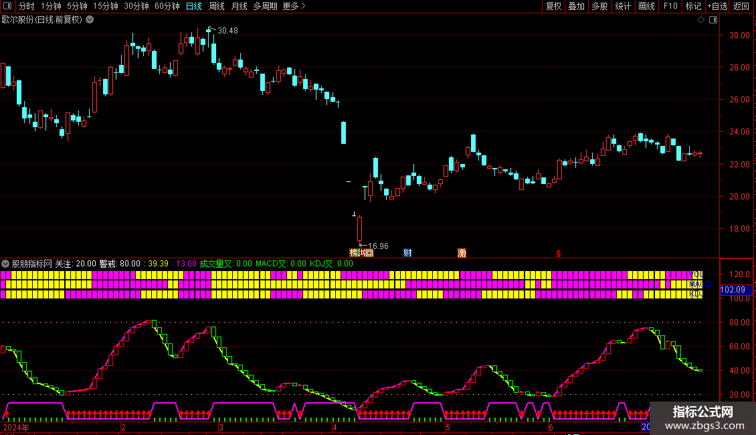Click the red $ marker on the chart
Viewport: 756px width, 435px height.
(559, 254)
